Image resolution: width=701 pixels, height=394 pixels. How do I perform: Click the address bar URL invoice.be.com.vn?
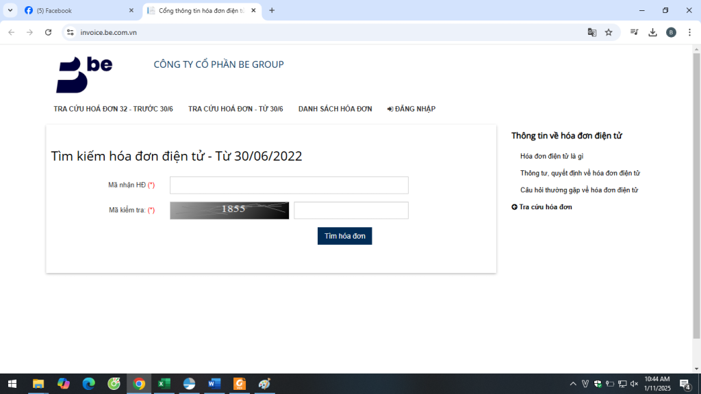[109, 32]
